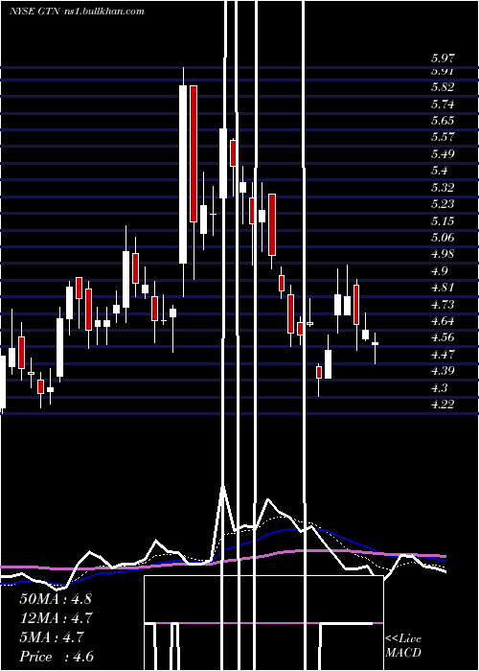Click the 12MA : 4.7 reading
The height and width of the screenshot is (671, 479).
56,618
